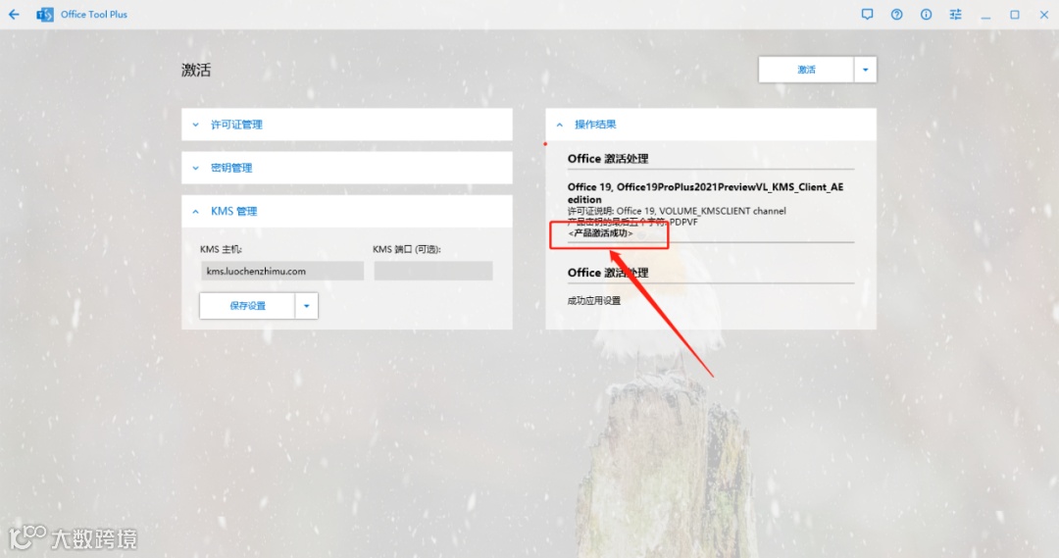Click the 激活 page title

pyautogui.click(x=196, y=71)
